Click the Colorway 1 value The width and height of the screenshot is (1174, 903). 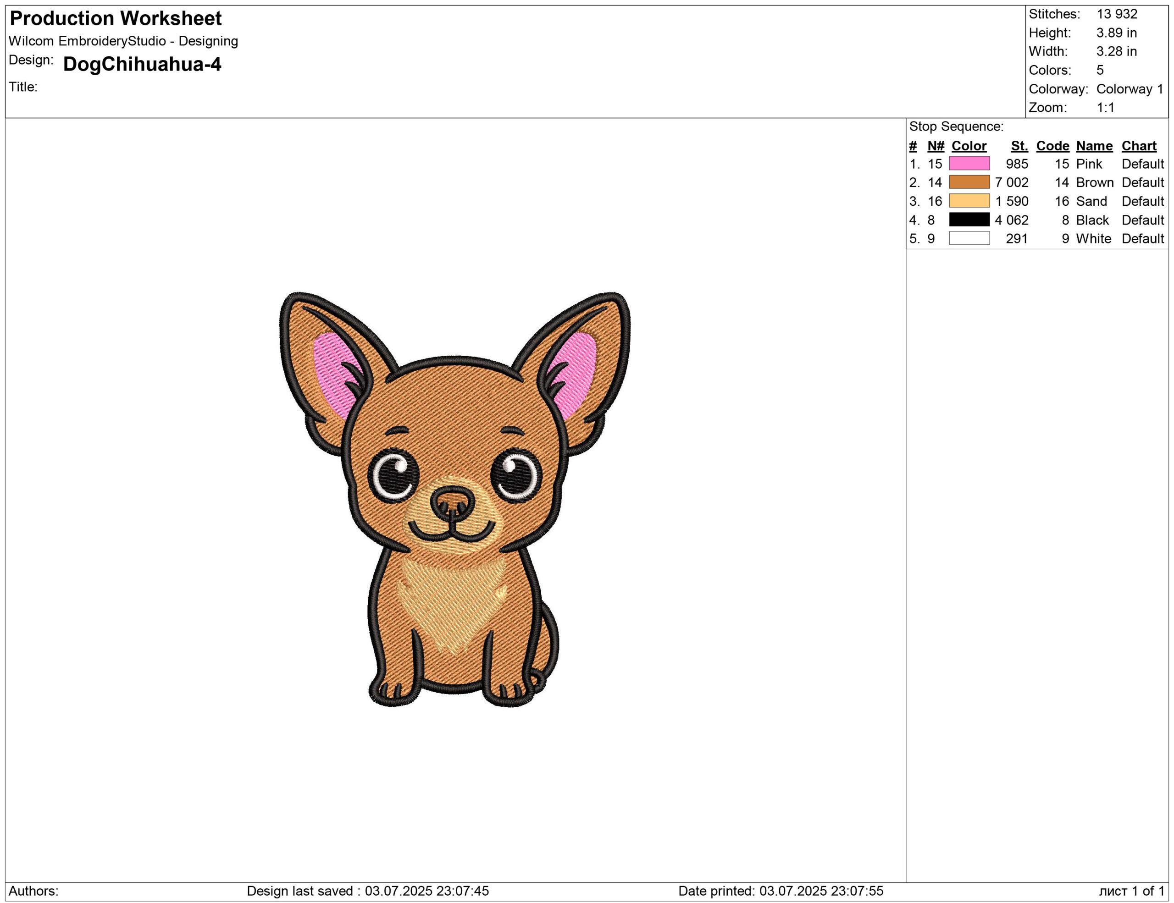coord(1130,88)
